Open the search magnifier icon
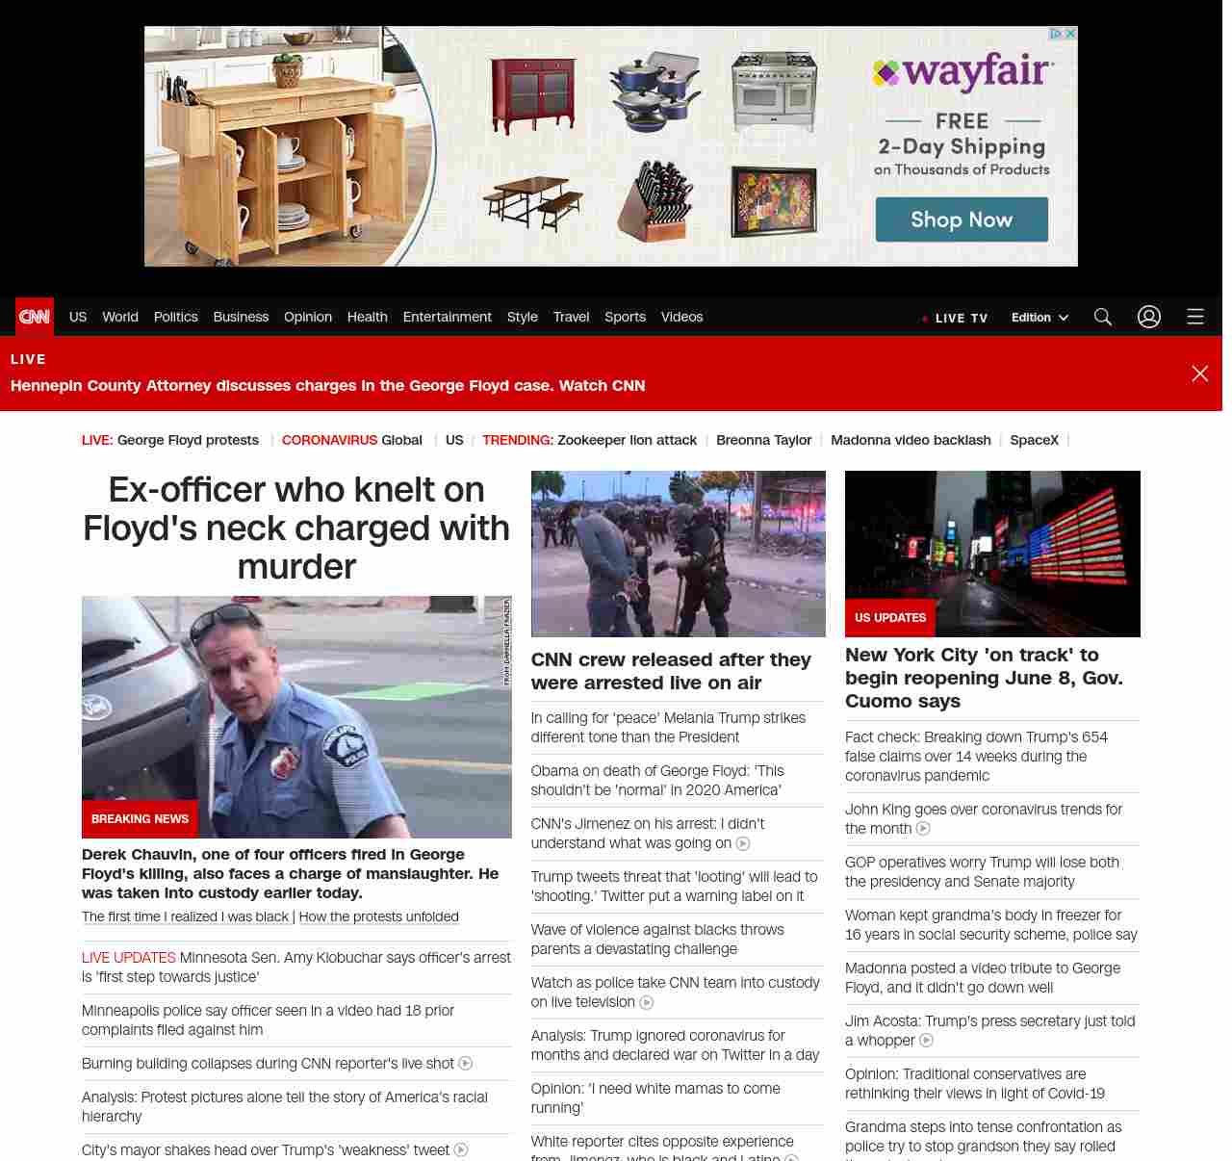Image resolution: width=1232 pixels, height=1161 pixels. click(x=1103, y=317)
